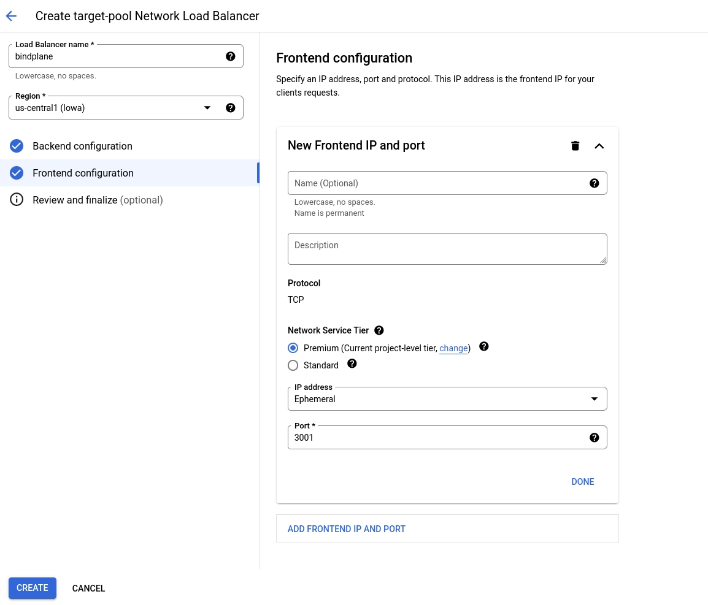Click DONE to confirm frontend settings

coord(582,482)
